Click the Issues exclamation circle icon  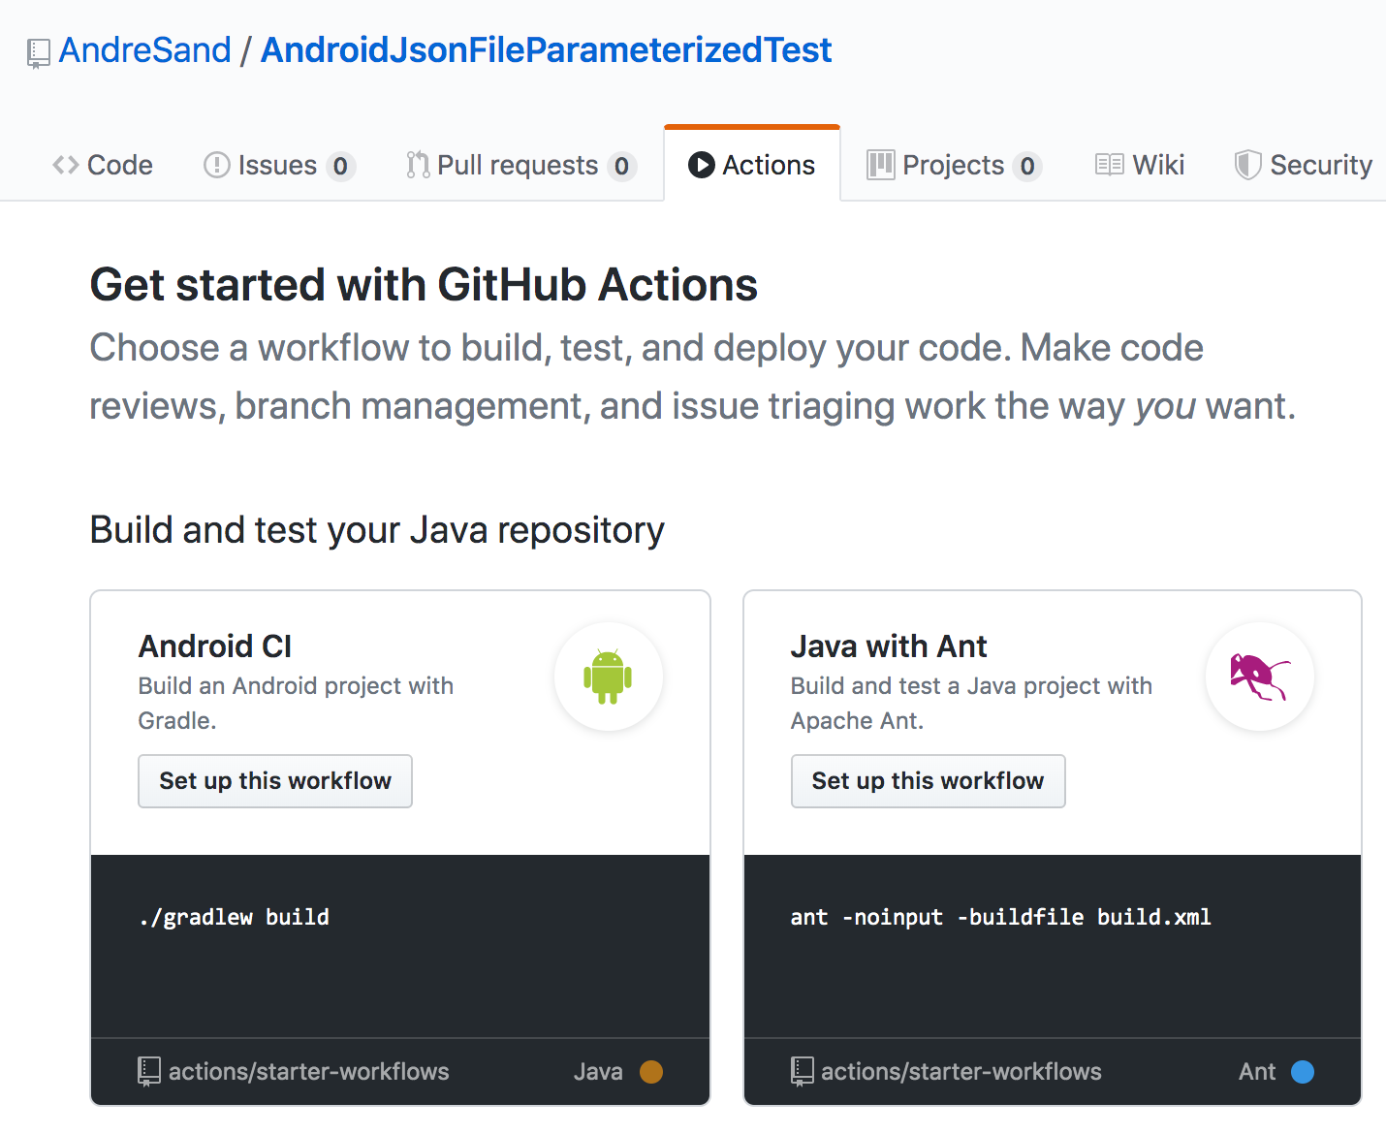[216, 165]
